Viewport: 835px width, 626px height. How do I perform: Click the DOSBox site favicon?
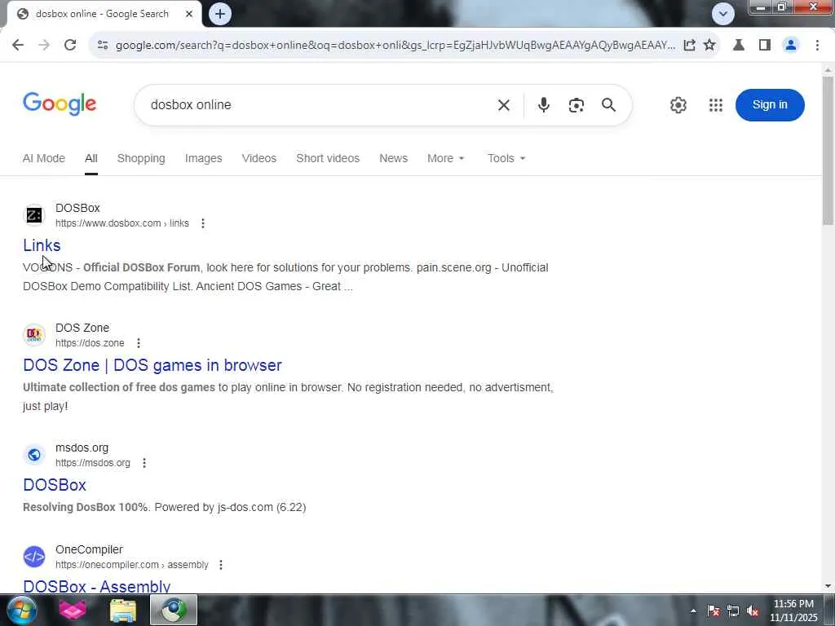[x=34, y=215]
